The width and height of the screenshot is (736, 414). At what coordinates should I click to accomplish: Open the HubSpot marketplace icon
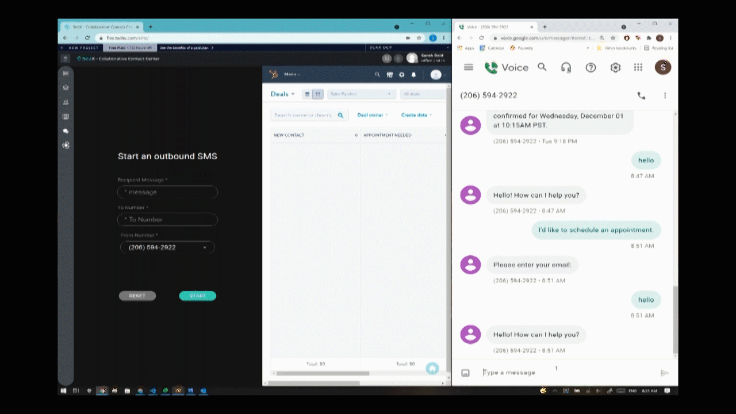389,75
